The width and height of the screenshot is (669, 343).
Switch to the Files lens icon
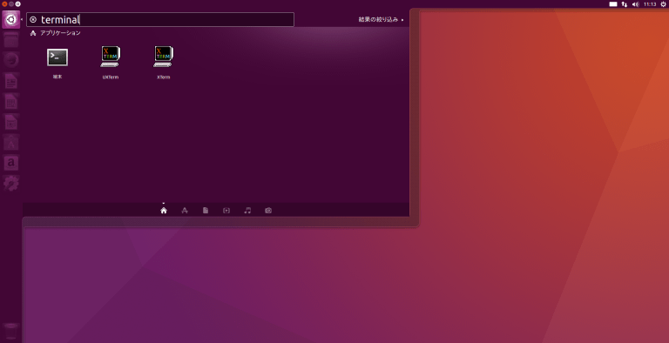tap(206, 211)
